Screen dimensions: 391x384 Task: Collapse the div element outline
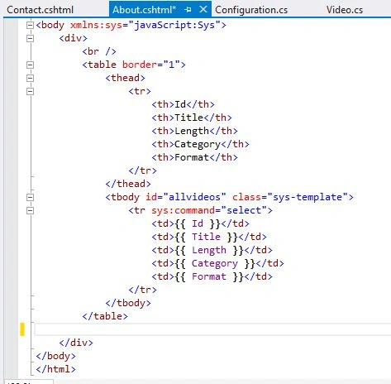tap(30, 38)
